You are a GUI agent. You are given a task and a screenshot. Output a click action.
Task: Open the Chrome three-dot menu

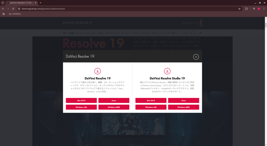pyautogui.click(x=264, y=9)
